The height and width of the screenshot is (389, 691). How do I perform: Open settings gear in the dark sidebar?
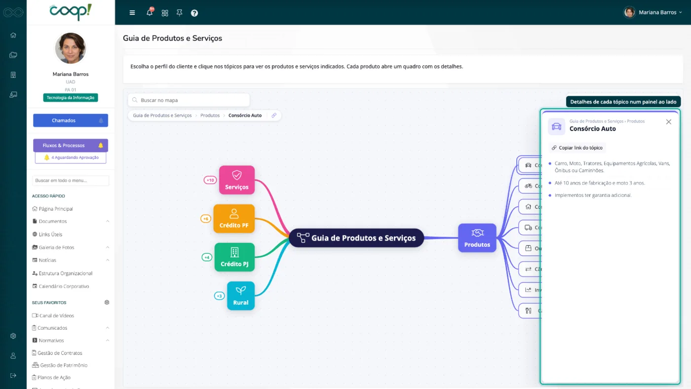(13, 336)
